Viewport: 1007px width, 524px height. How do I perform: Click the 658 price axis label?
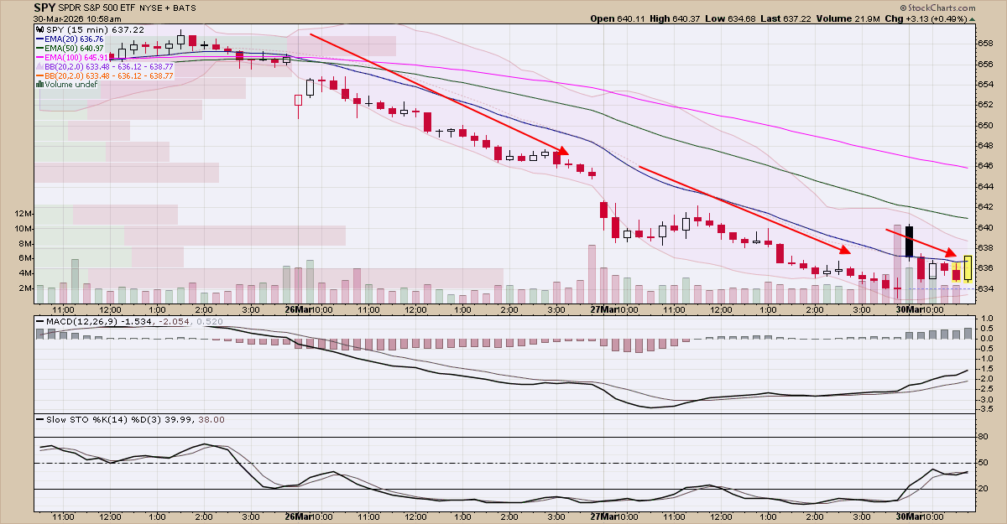[x=985, y=43]
